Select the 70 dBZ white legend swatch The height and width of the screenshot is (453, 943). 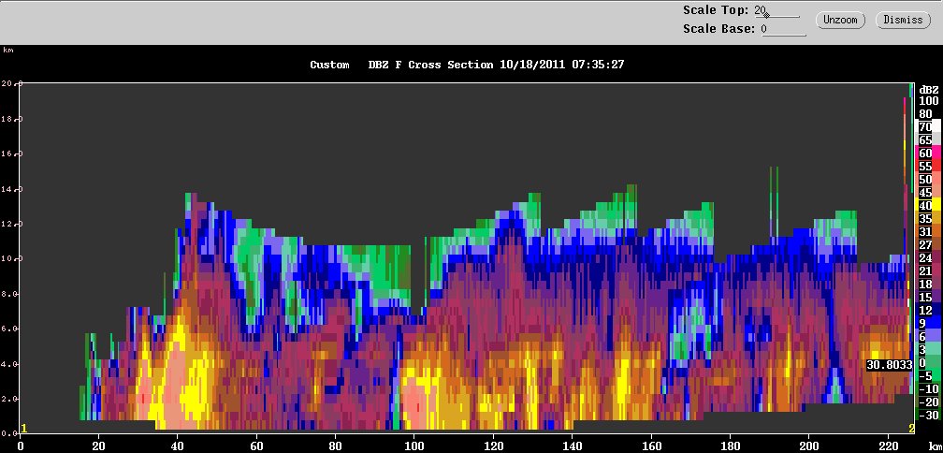click(927, 126)
